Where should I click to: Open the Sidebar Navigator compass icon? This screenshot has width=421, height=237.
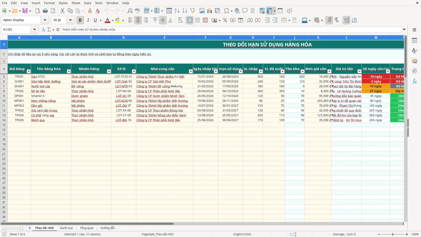click(x=414, y=71)
